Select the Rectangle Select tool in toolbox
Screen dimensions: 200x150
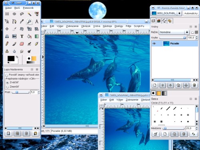coord(7,14)
